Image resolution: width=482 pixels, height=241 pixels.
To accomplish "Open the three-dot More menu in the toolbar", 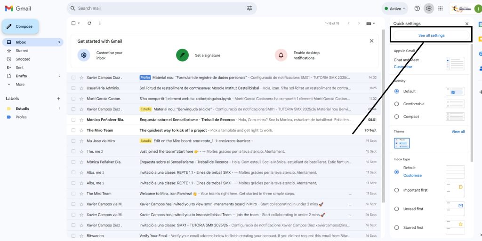I will tap(100, 23).
